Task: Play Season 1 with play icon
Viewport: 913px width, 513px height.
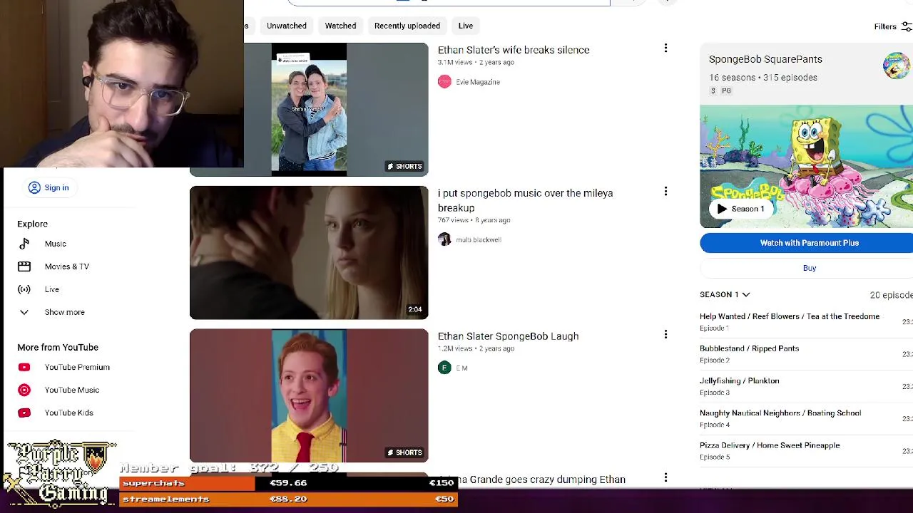Action: point(722,209)
